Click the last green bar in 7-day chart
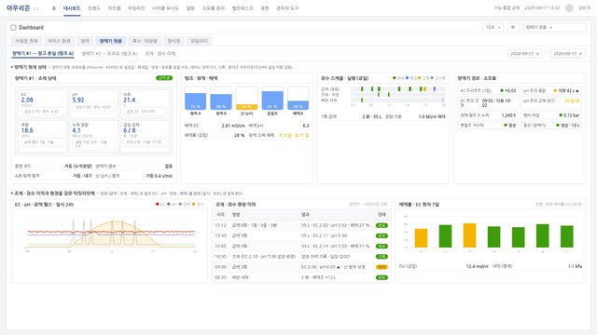Image resolution: width=597 pixels, height=335 pixels. (567, 236)
